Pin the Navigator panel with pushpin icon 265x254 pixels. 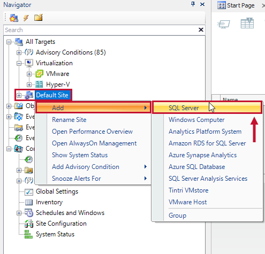(193, 4)
